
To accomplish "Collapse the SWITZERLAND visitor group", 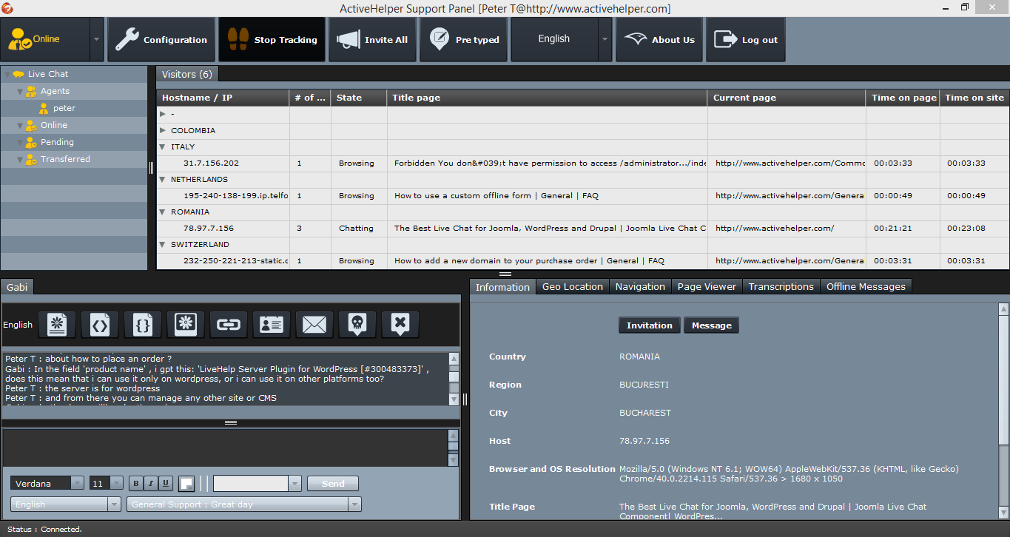I will pos(163,244).
